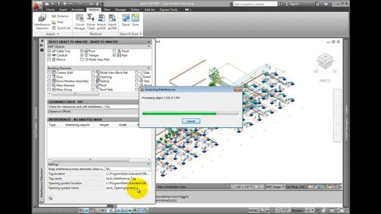Expand the Inquiry panel dropdown
Image resolution: width=381 pixels, height=214 pixels.
click(52, 34)
